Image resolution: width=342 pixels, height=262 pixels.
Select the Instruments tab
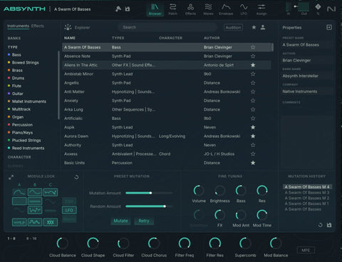click(x=18, y=26)
